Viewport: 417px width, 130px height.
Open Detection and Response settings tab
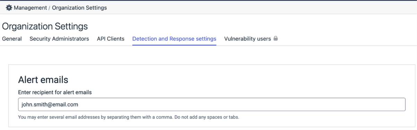[x=174, y=39]
